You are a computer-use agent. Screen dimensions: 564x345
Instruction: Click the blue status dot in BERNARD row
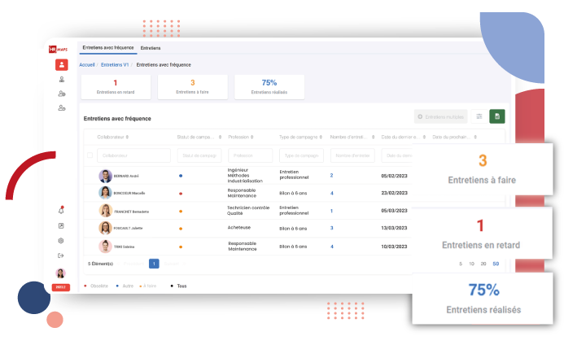pyautogui.click(x=181, y=176)
